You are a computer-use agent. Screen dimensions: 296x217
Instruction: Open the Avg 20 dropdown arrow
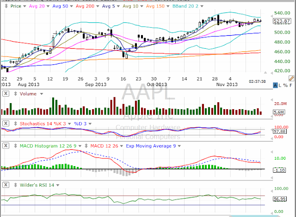point(48,6)
